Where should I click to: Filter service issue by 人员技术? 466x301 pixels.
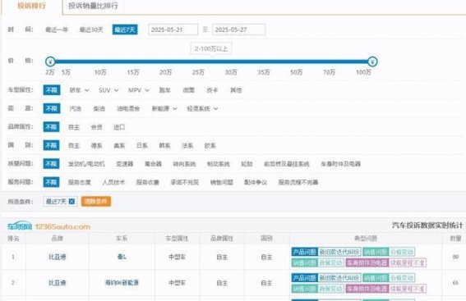(x=113, y=182)
